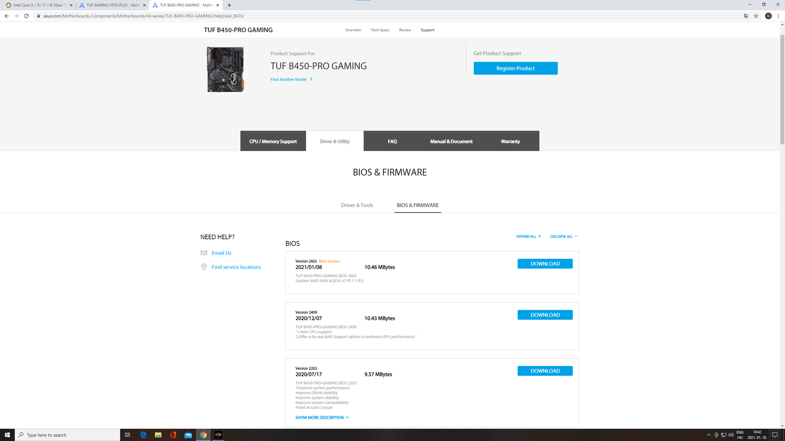Close the TUF B450-PRO GAMING tab
The width and height of the screenshot is (785, 441).
click(x=218, y=5)
